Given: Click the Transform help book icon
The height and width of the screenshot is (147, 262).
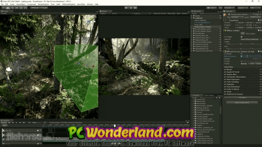Looking at the screenshot, I should point(259,20).
